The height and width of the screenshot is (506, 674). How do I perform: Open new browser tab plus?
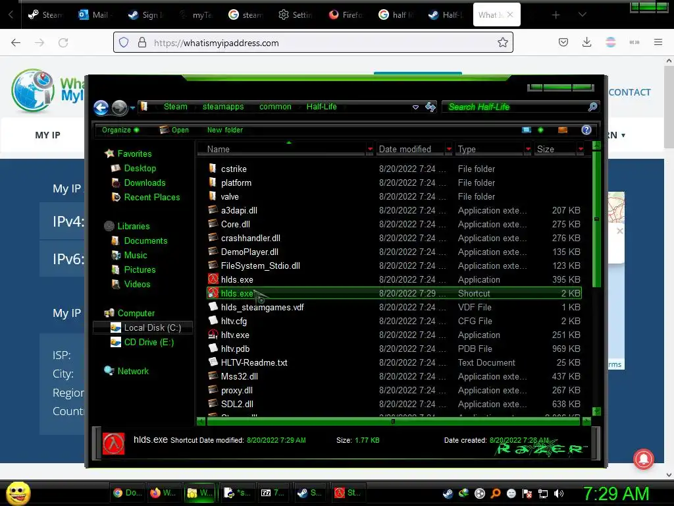point(556,15)
